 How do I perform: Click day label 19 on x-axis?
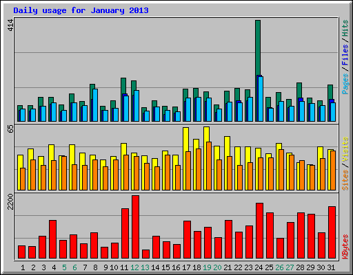pyautogui.click(x=207, y=267)
